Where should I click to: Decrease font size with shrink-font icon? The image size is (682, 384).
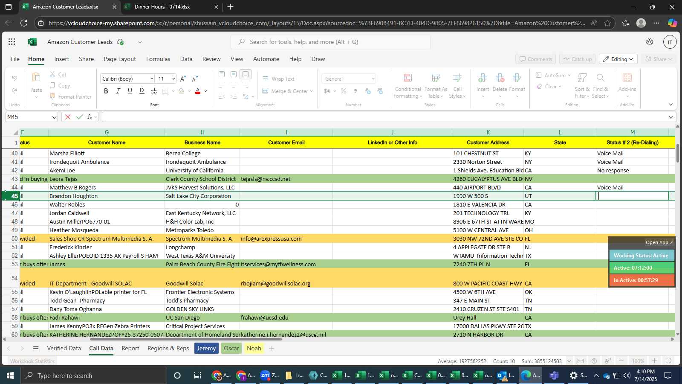coord(195,79)
